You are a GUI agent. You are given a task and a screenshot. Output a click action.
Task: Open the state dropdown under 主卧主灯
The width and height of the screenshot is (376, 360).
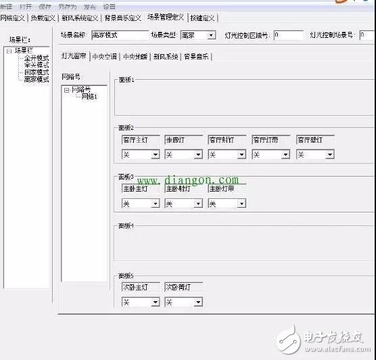156,204
